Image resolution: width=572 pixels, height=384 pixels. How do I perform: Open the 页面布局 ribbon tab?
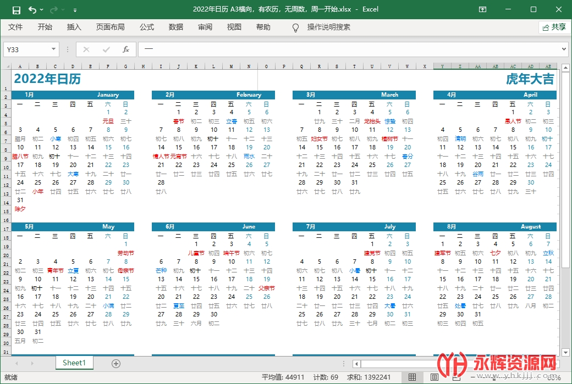pyautogui.click(x=110, y=27)
